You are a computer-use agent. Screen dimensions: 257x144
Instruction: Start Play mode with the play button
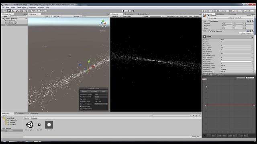(x=124, y=11)
